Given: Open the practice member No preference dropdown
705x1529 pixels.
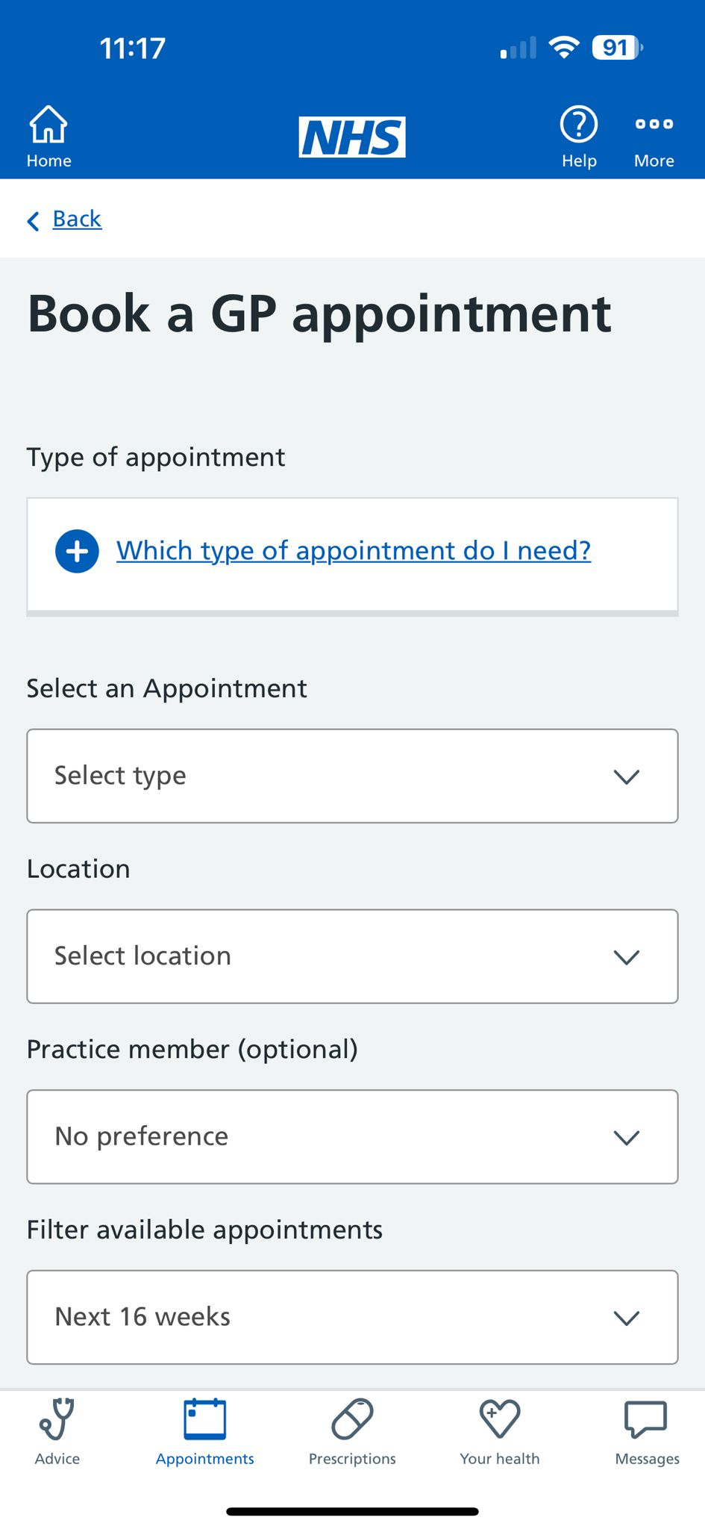Looking at the screenshot, I should click(352, 1136).
